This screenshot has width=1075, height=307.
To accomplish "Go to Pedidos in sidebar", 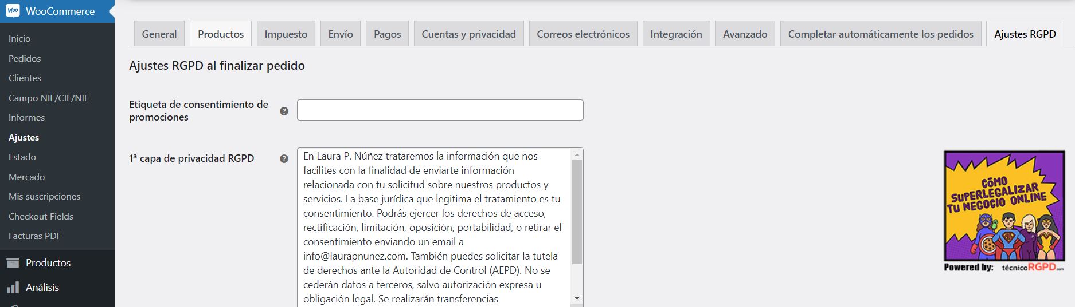I will click(x=25, y=58).
